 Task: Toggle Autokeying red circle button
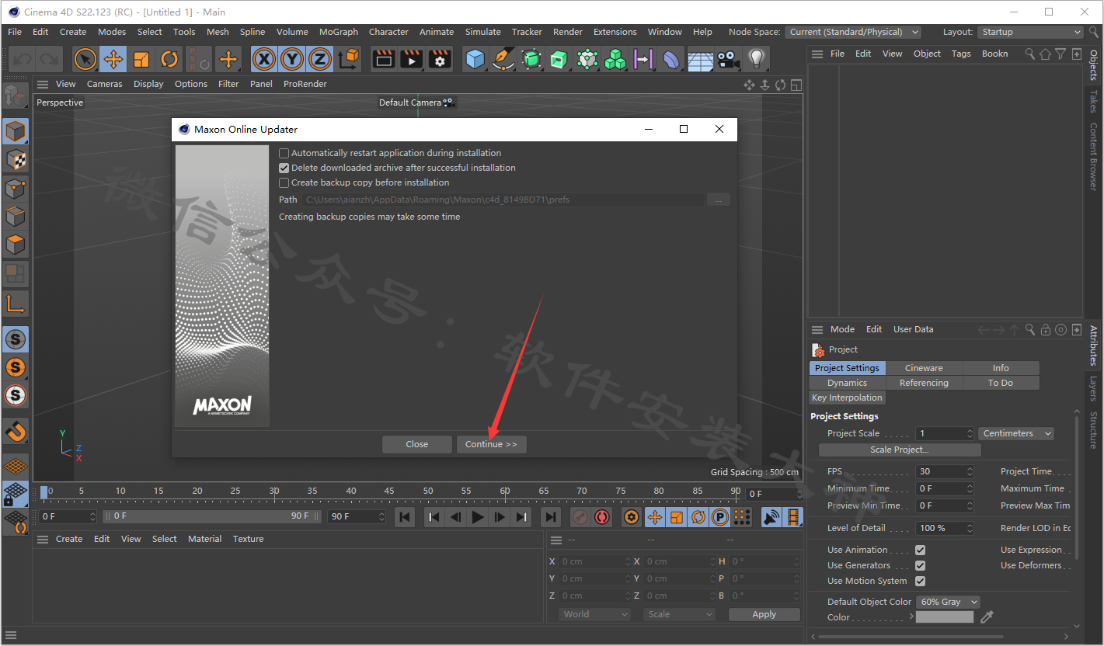coord(602,517)
